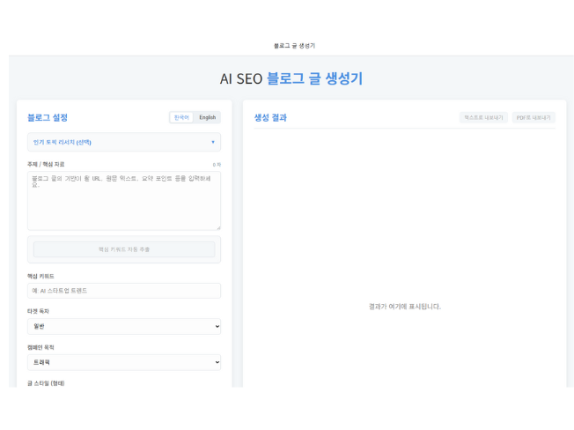Click into the 핵심 키워드 input field

tap(123, 291)
